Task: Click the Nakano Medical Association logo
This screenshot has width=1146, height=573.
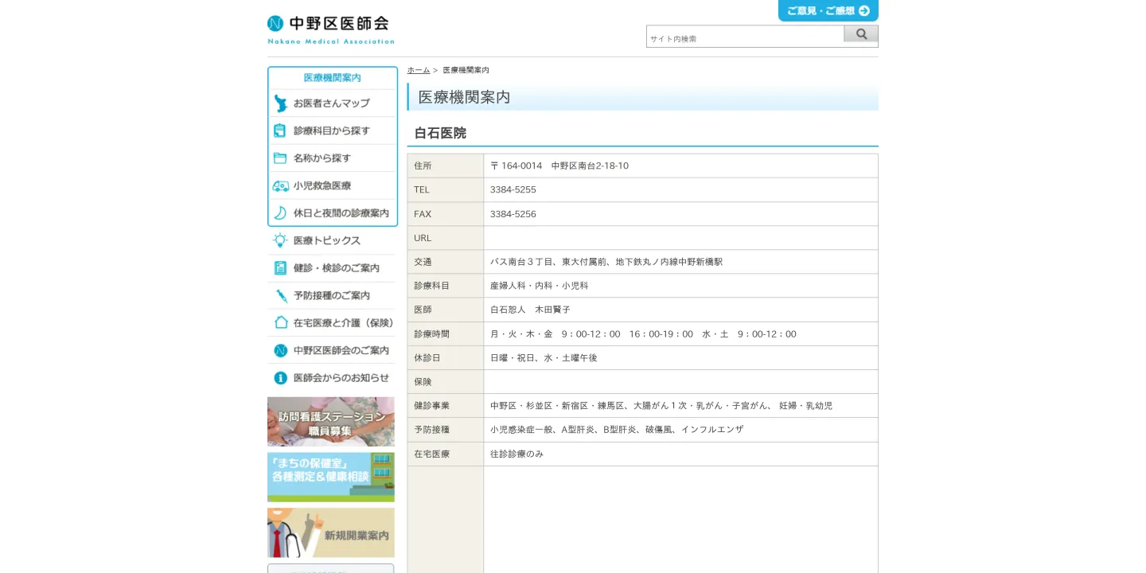Action: [x=330, y=29]
